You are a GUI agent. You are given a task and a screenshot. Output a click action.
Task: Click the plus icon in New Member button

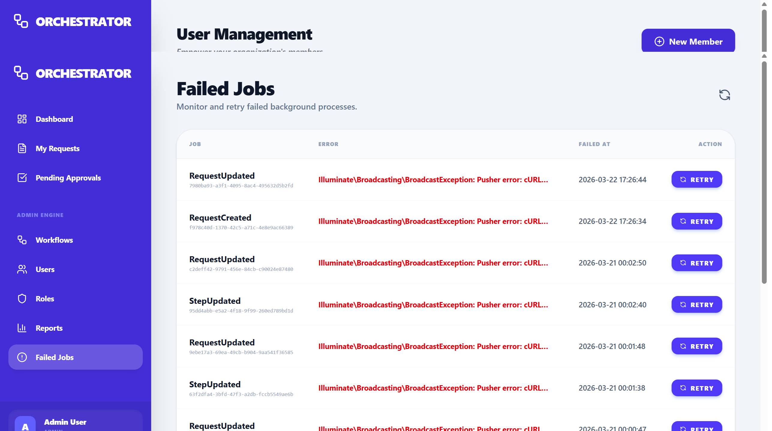tap(659, 42)
